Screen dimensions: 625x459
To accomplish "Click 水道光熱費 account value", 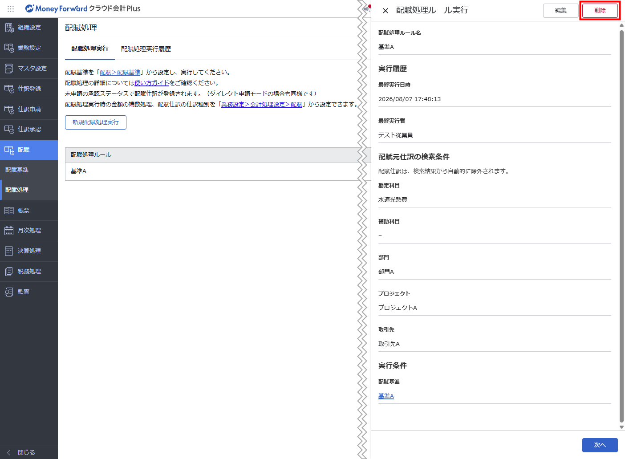I will point(393,200).
